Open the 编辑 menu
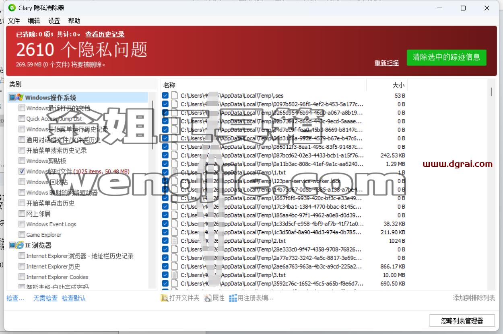 tap(34, 21)
